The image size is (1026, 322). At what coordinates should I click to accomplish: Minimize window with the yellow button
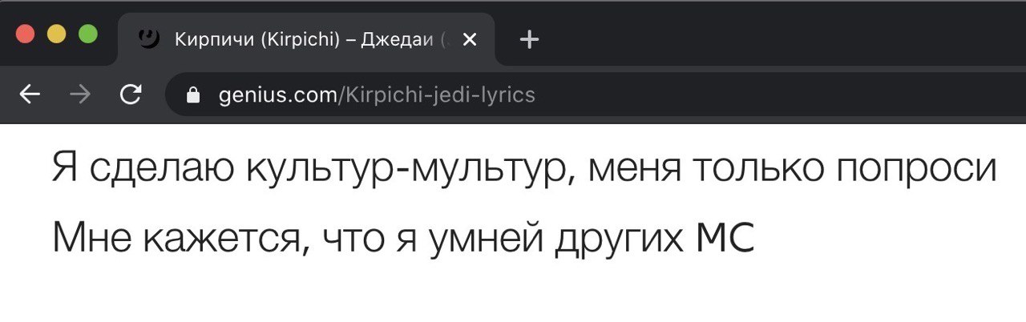click(x=56, y=34)
